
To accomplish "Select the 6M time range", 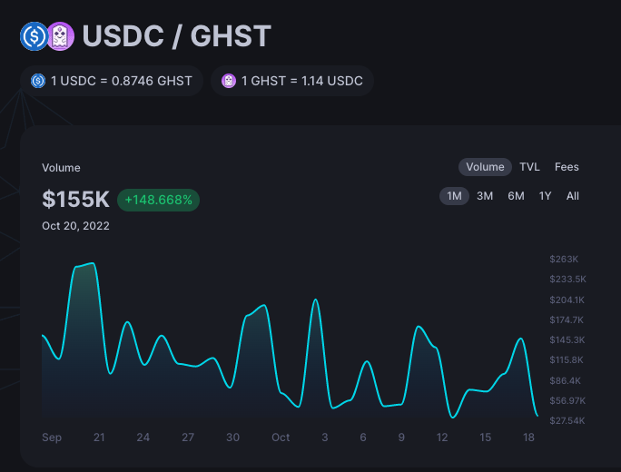I will tap(516, 196).
